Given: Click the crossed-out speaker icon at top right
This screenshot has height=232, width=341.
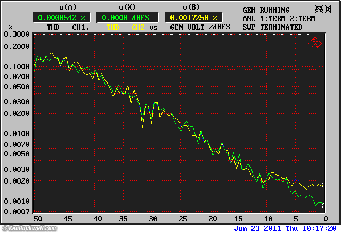Looking at the screenshot, I should (x=329, y=10).
